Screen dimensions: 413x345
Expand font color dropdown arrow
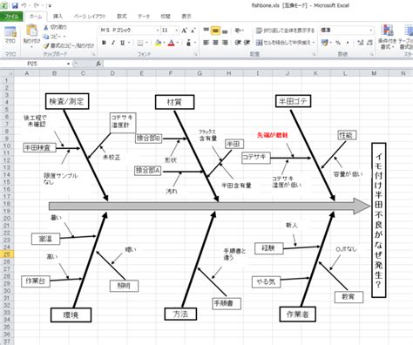(178, 43)
